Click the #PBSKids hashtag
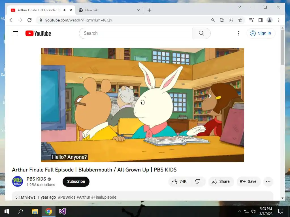The width and height of the screenshot is (290, 217). tap(67, 197)
